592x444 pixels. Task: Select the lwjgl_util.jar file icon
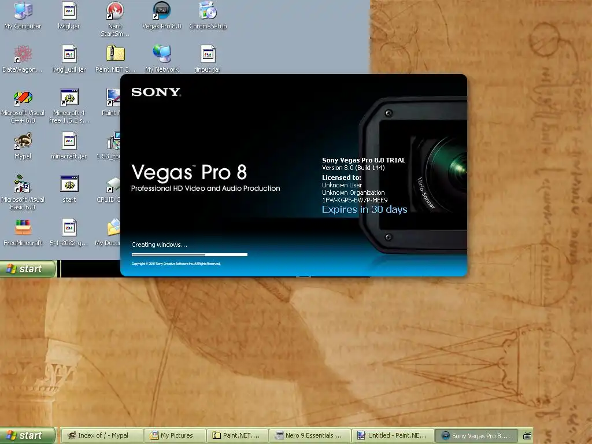pos(69,59)
